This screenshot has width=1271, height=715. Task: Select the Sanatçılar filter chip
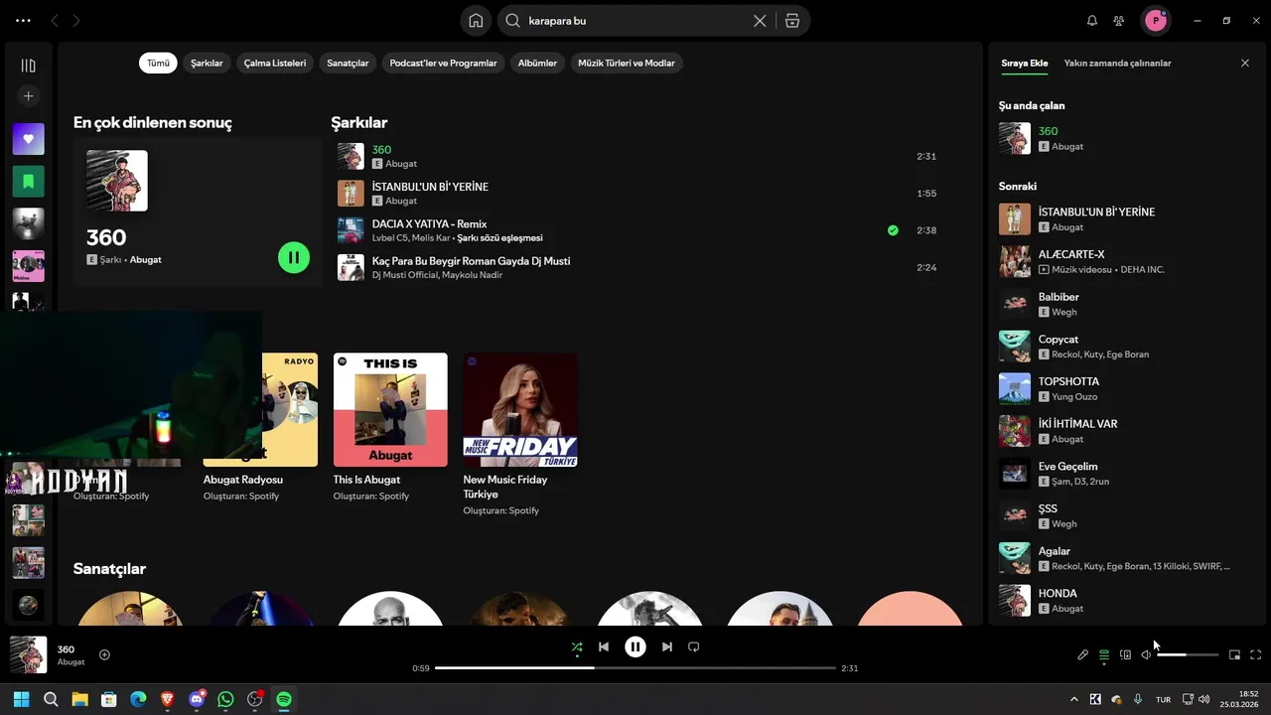tap(348, 63)
